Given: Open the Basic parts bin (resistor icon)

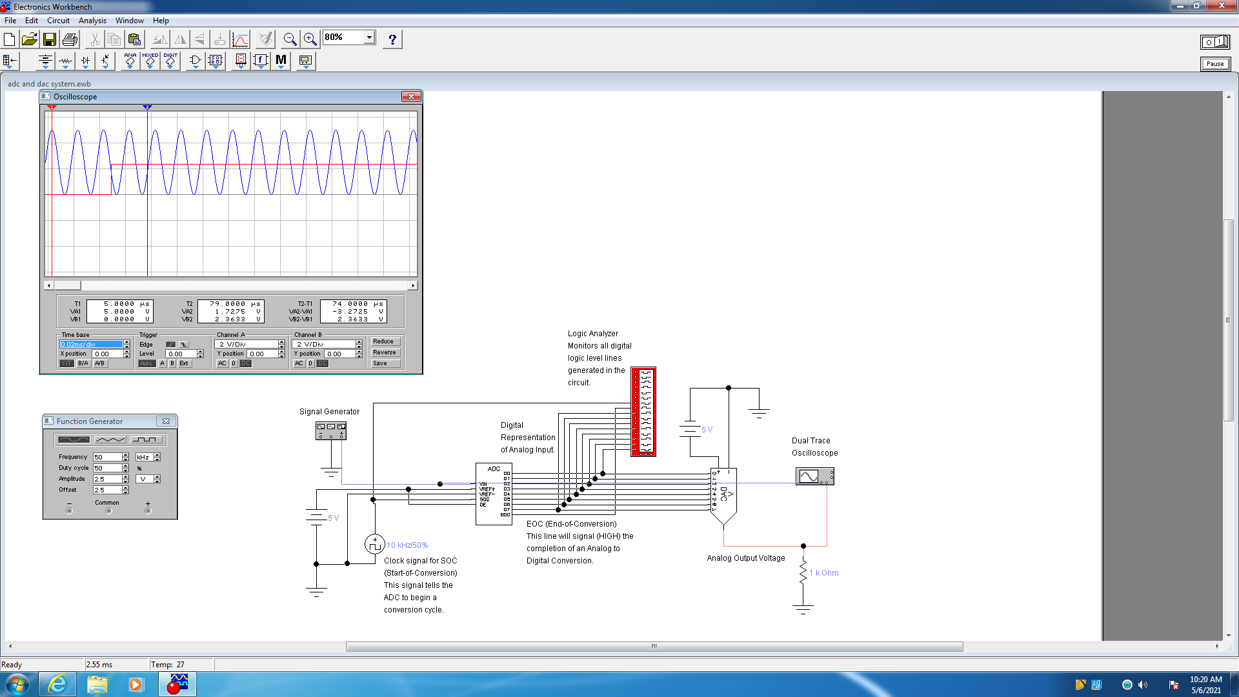Looking at the screenshot, I should (x=65, y=61).
